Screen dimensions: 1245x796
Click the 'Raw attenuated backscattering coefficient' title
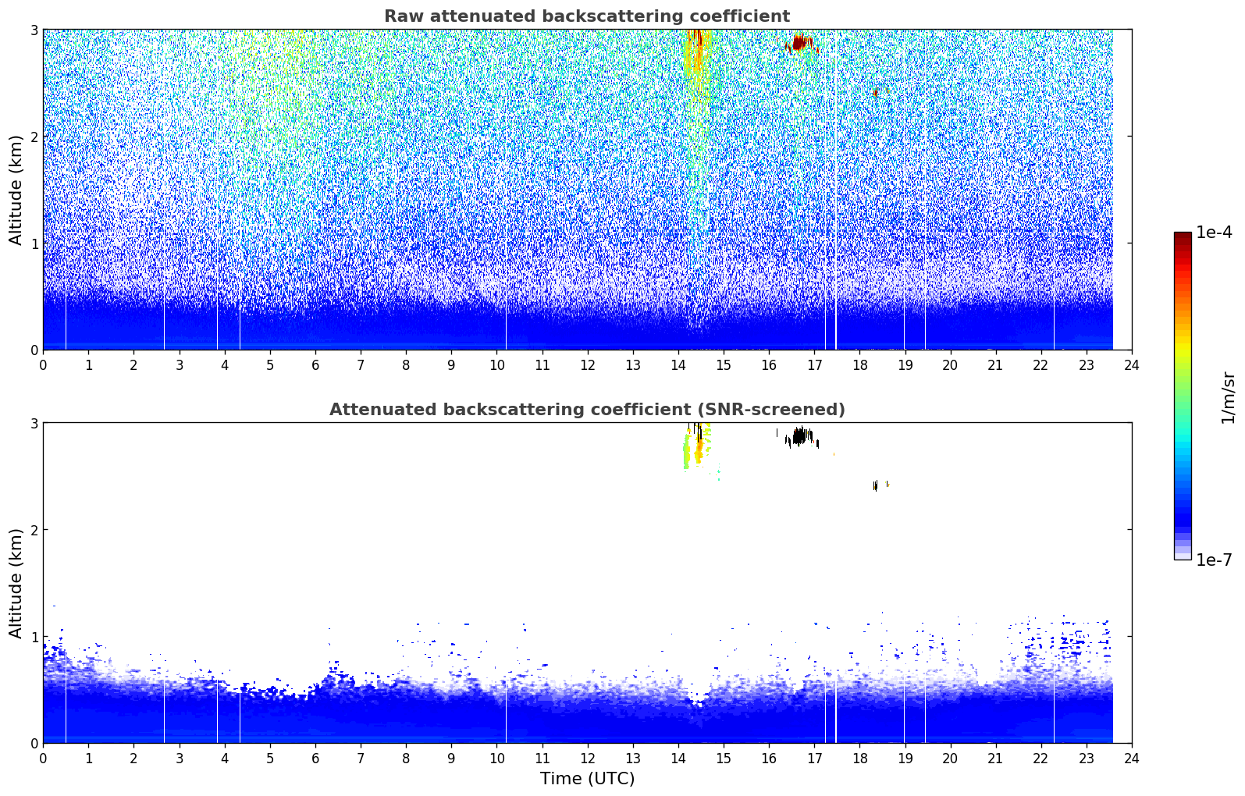pos(586,16)
